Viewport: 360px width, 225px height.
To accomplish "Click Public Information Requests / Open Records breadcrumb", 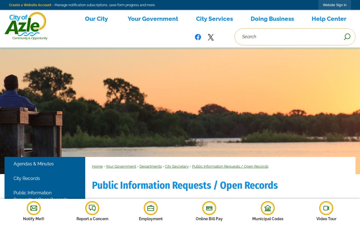I will click(x=230, y=166).
